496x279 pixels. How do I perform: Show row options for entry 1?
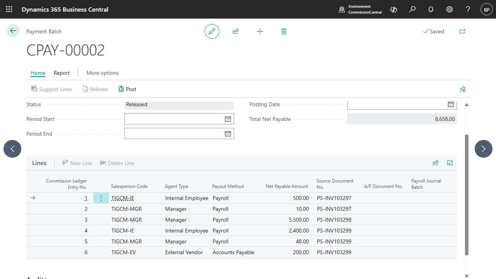(101, 198)
